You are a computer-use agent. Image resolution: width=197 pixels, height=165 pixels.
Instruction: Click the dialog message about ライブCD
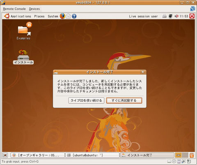coord(100,86)
